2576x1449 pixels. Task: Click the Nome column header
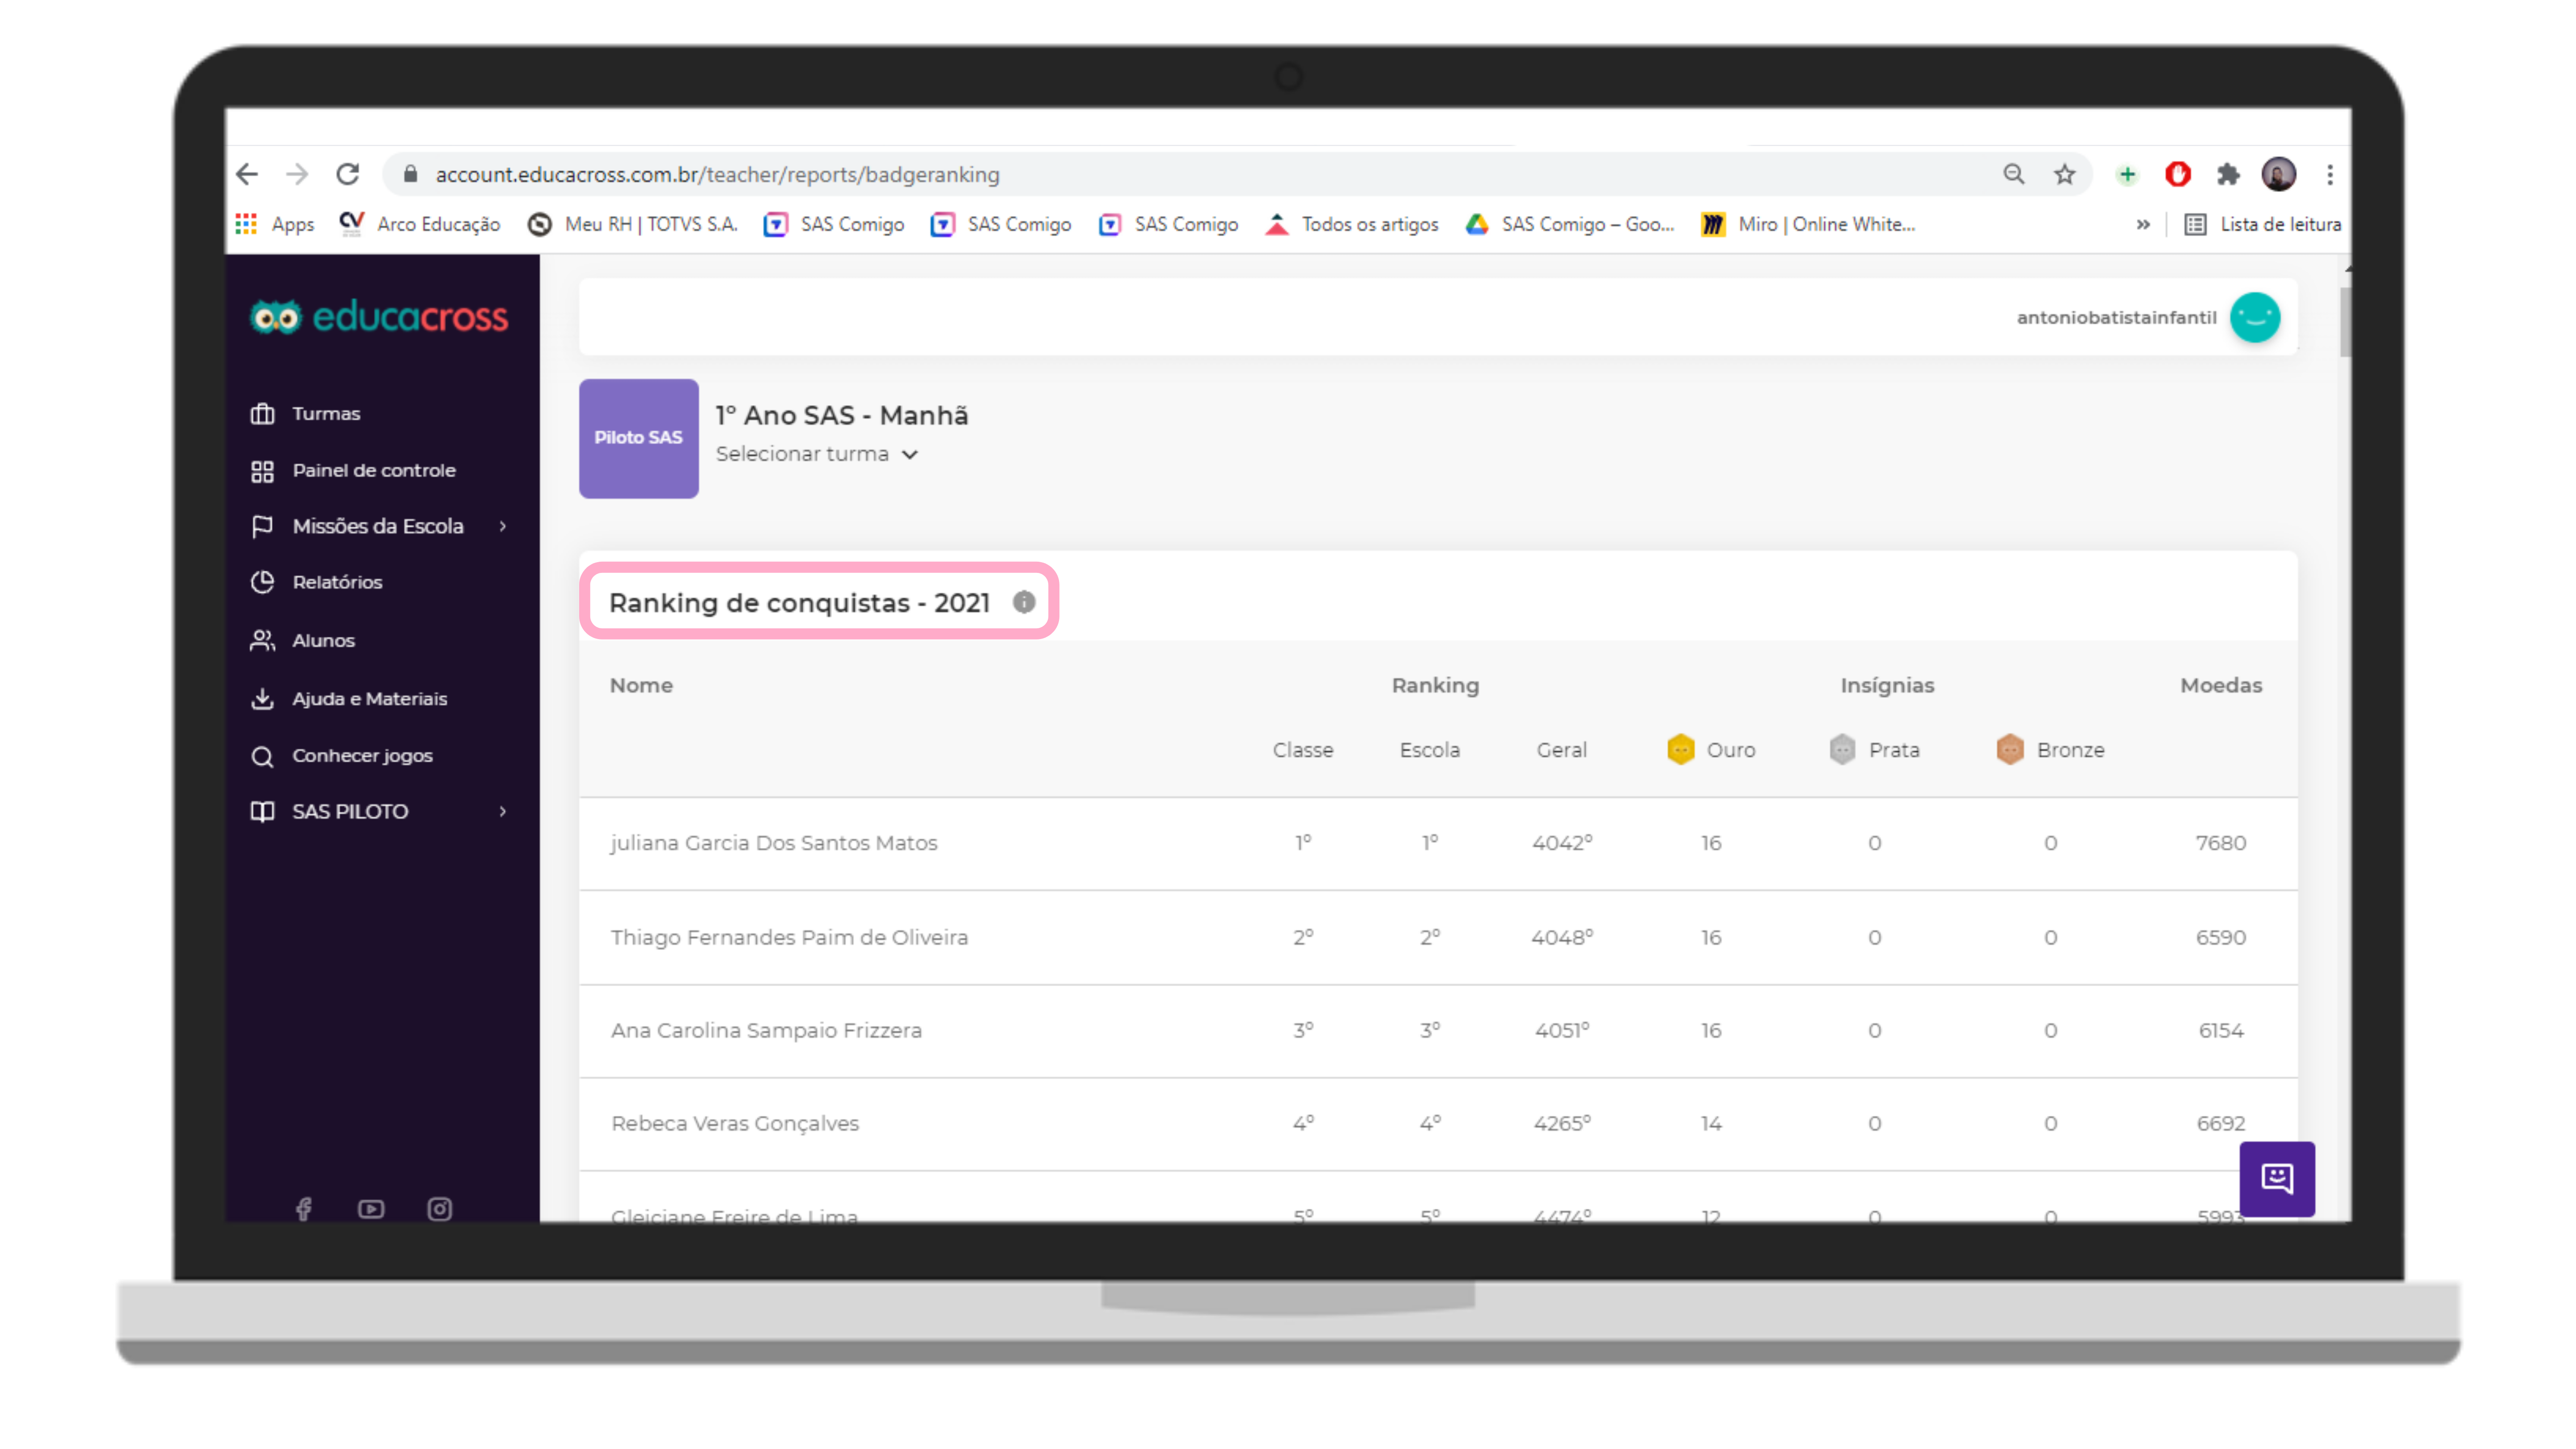tap(641, 685)
